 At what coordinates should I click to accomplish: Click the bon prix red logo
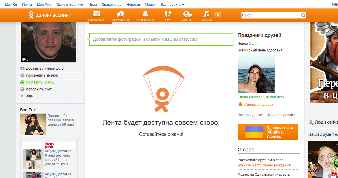(x=49, y=145)
